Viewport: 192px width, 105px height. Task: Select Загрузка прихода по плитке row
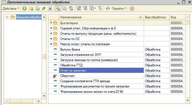click(117, 60)
